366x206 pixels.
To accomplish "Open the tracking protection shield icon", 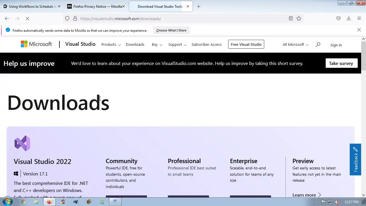I will click(67, 19).
